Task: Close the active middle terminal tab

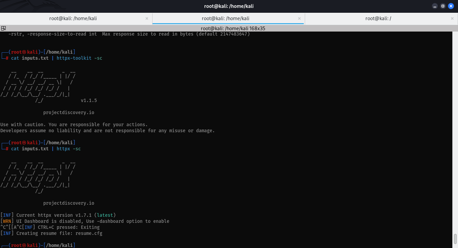Action: point(299,18)
